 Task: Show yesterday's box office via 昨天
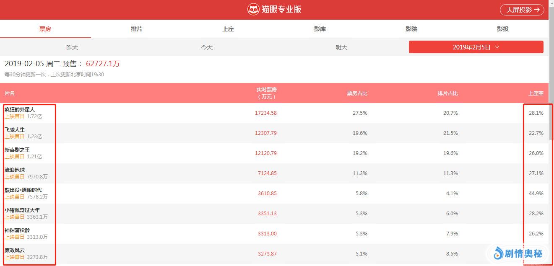(x=72, y=47)
